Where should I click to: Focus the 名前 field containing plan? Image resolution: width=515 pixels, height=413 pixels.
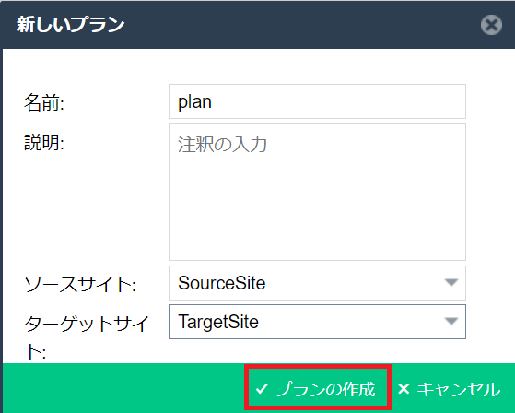coord(317,101)
